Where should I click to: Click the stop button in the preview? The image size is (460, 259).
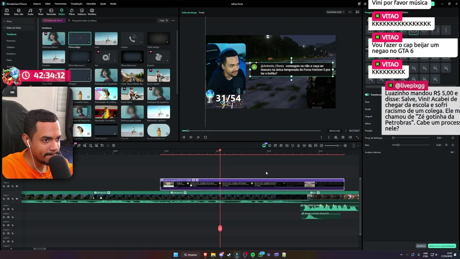coord(205,137)
